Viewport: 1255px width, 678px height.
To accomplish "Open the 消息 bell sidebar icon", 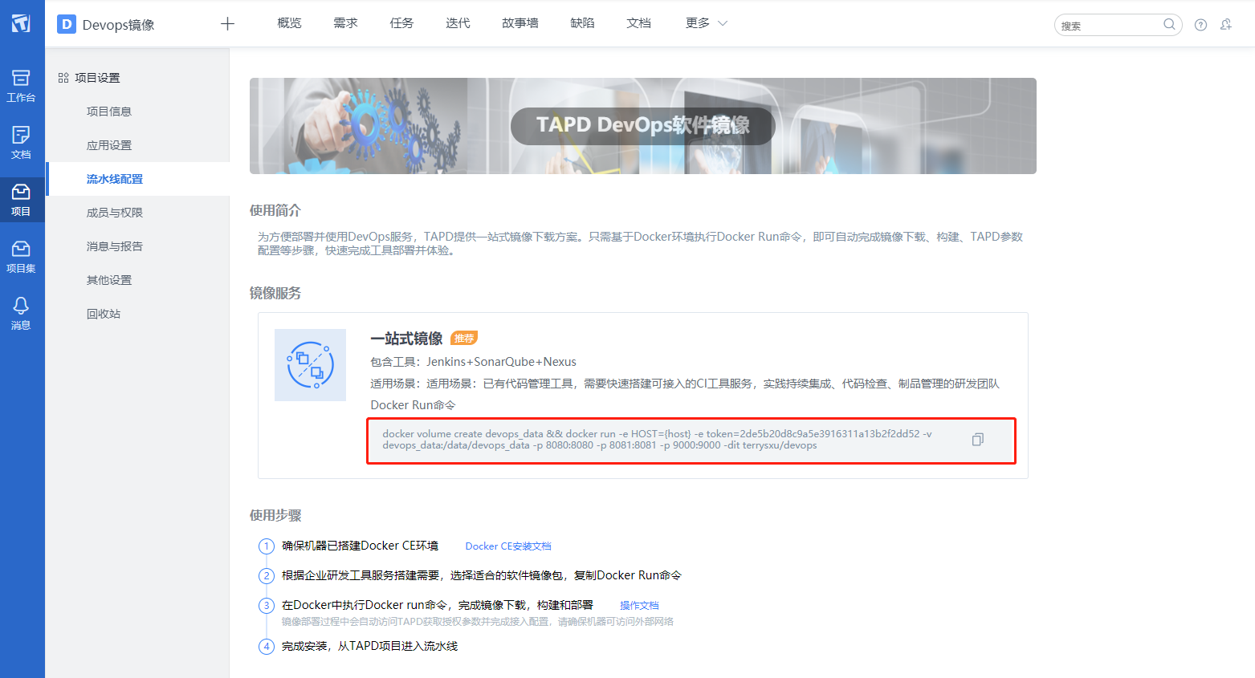I will 21,314.
